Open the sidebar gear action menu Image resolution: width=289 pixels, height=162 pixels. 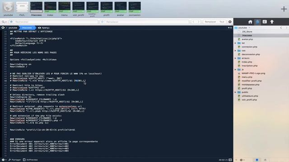point(242,160)
